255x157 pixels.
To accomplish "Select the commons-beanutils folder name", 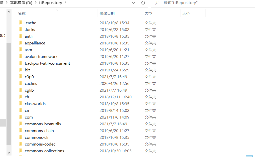I will (43, 124).
